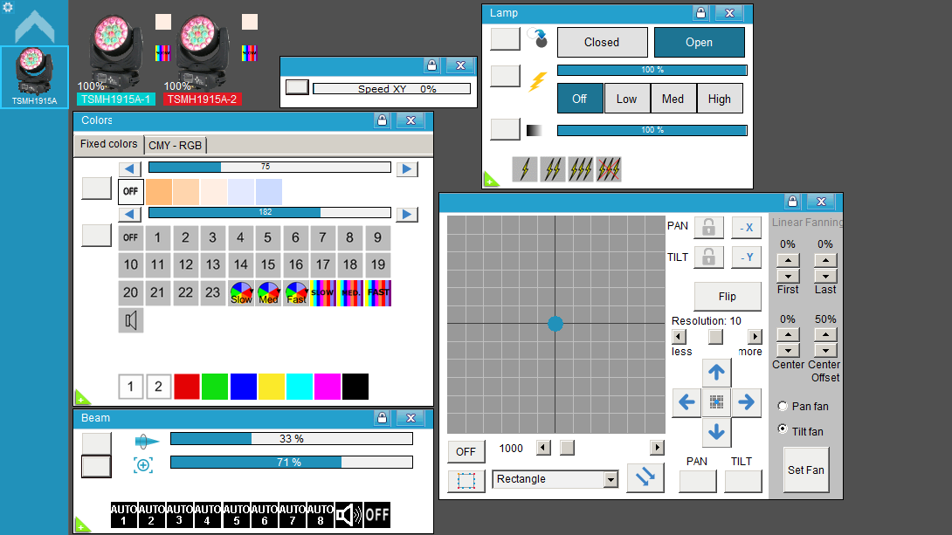Set lamp shutter to Open

coord(699,43)
